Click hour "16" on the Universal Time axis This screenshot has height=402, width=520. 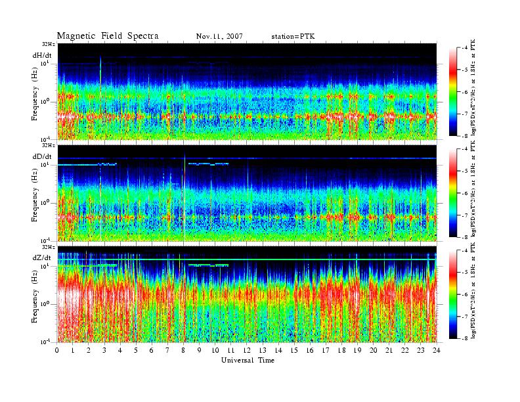(x=310, y=350)
